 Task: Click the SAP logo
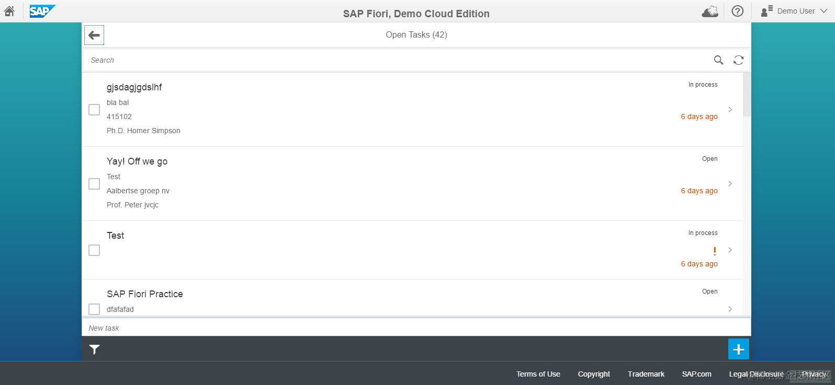tap(42, 11)
